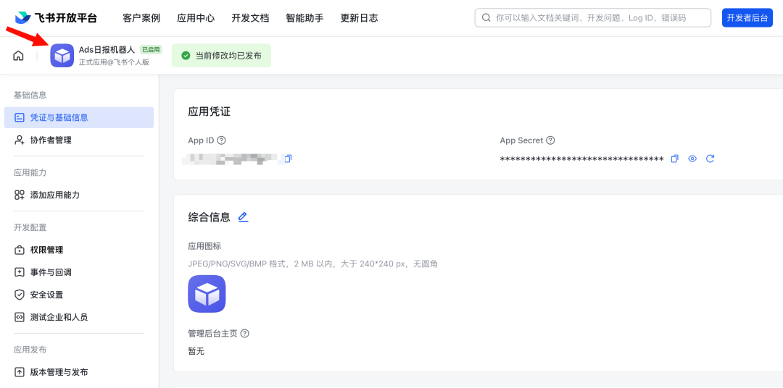Click the 开发者后台 button
The width and height of the screenshot is (783, 388).
tap(747, 18)
